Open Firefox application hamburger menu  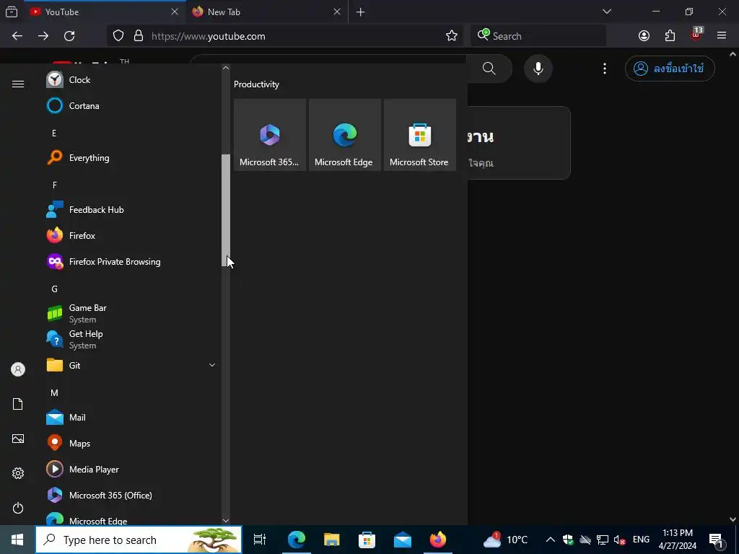(x=722, y=35)
